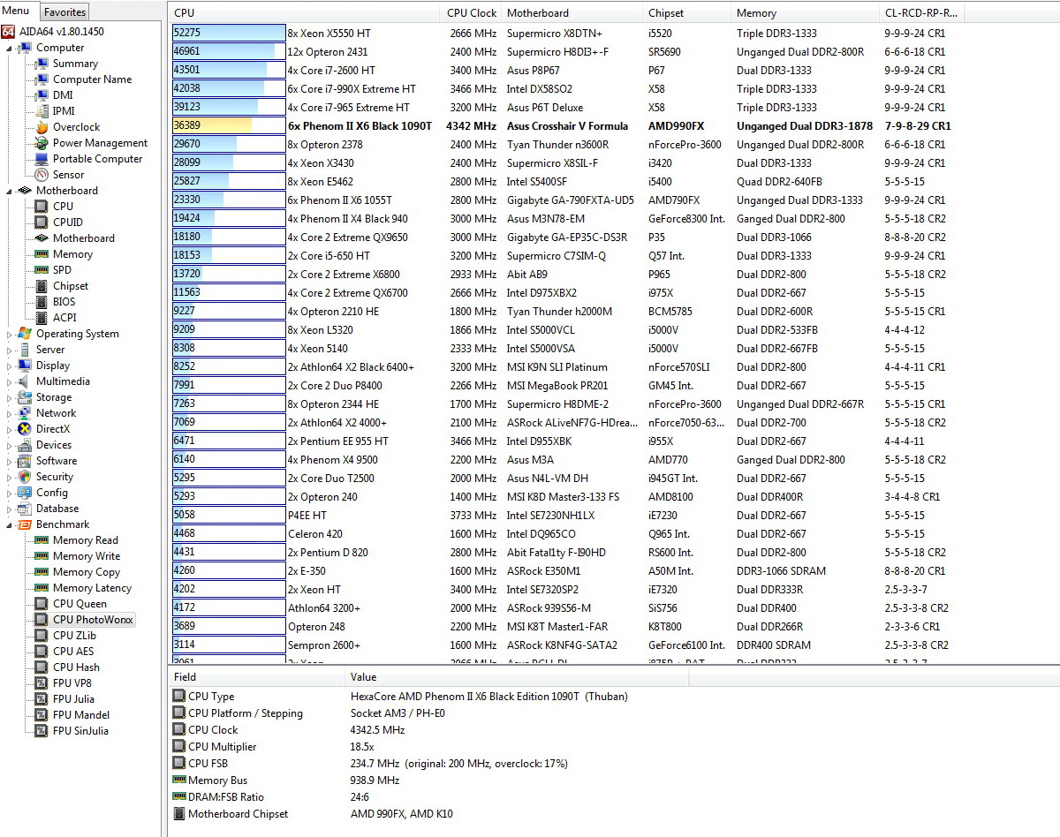Select the FPU Mandel benchmark

[81, 715]
